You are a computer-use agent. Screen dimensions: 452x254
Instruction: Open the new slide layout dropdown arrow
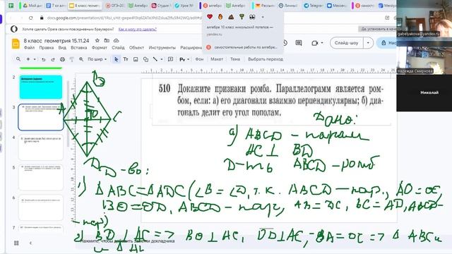pos(35,59)
